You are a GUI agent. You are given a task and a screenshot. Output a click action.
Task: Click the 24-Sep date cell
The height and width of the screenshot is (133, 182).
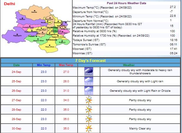point(17,72)
